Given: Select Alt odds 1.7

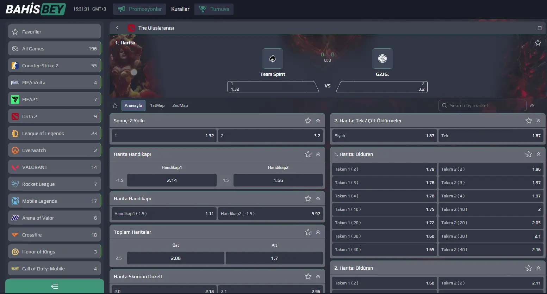Looking at the screenshot, I should click(x=274, y=258).
